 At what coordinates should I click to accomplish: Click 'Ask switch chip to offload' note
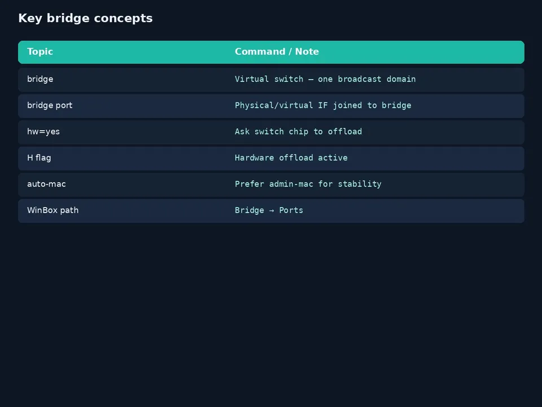point(298,132)
